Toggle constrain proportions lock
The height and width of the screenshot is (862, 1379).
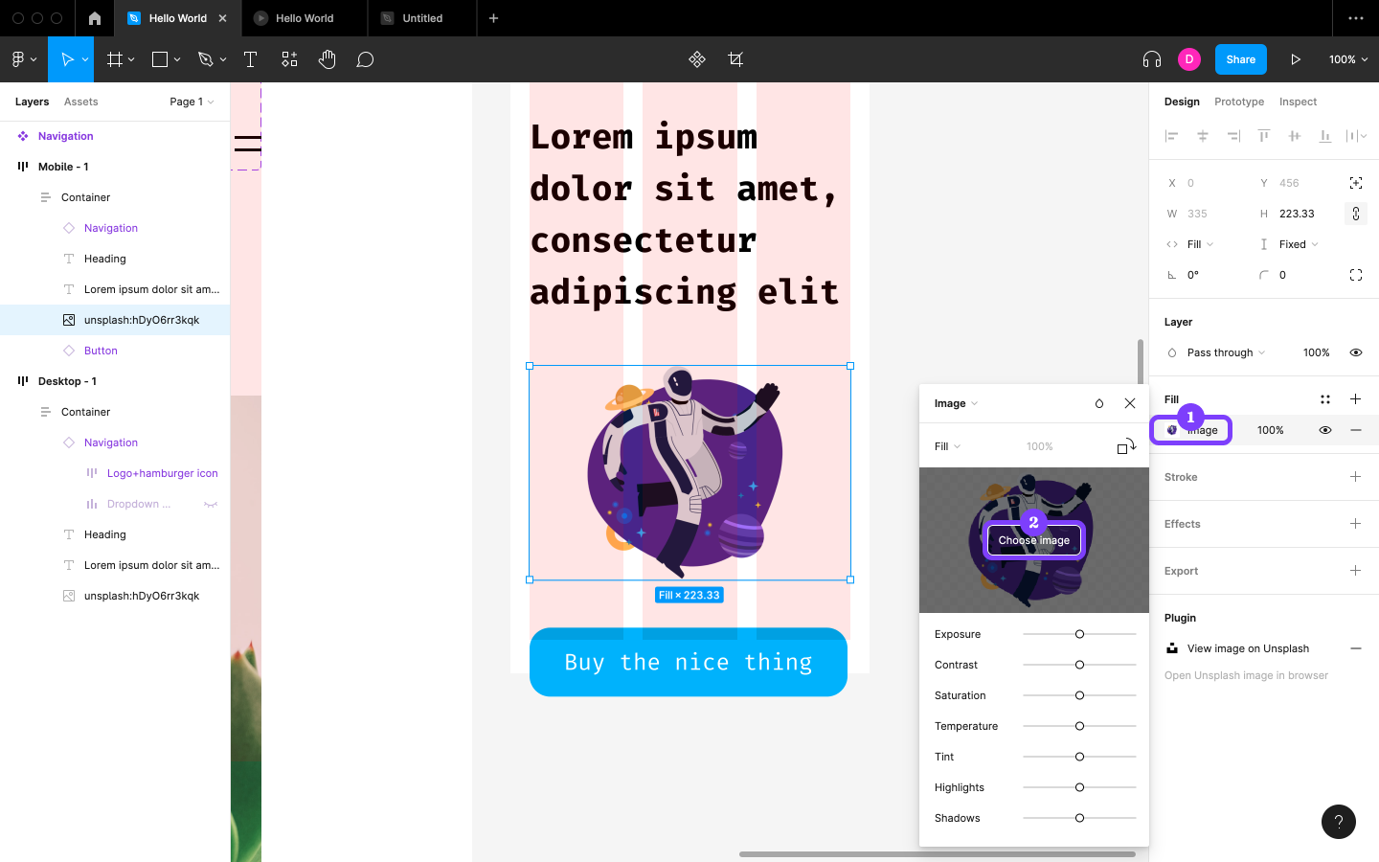point(1355,214)
